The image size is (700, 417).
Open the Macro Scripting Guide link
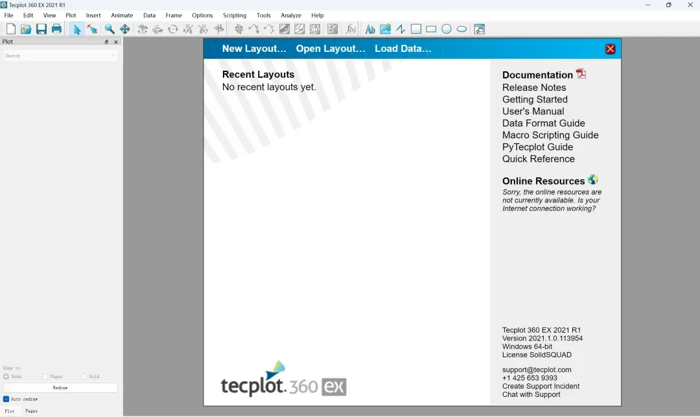550,135
